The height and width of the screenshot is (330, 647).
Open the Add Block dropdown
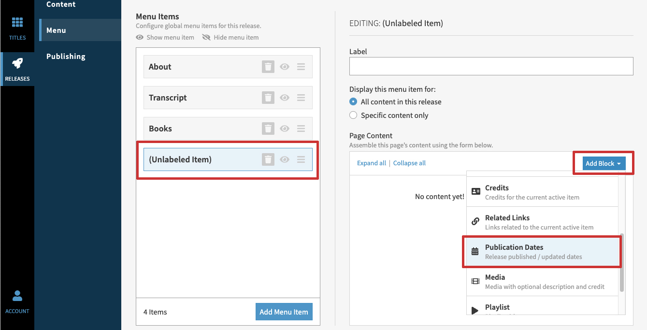603,163
